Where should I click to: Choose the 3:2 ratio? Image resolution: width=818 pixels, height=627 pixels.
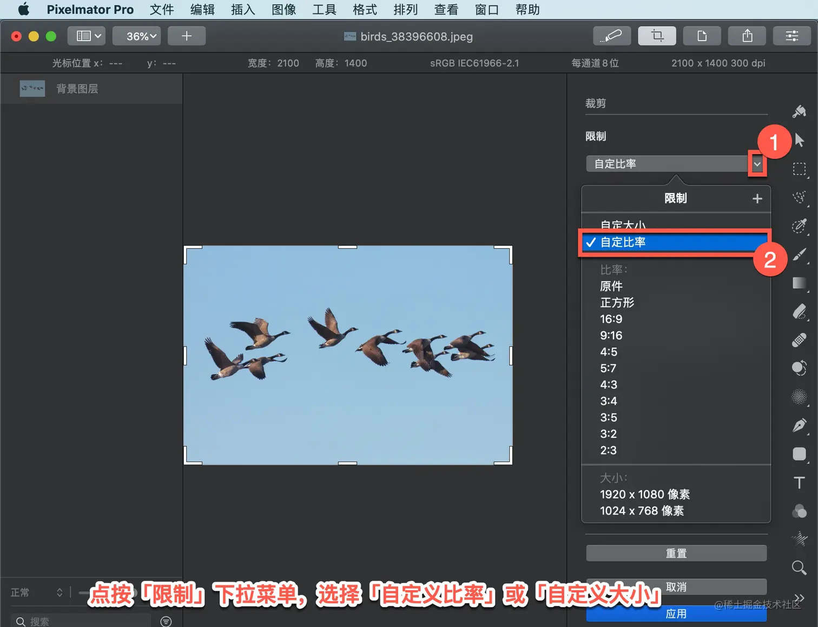609,433
